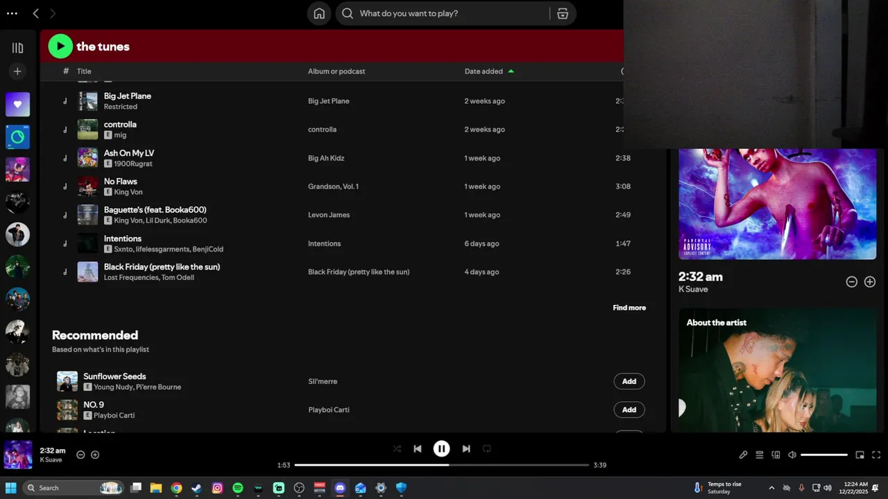888x499 pixels.
Task: Open Windows Start menu
Action: point(11,488)
